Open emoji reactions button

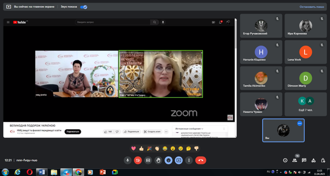[x=169, y=160]
